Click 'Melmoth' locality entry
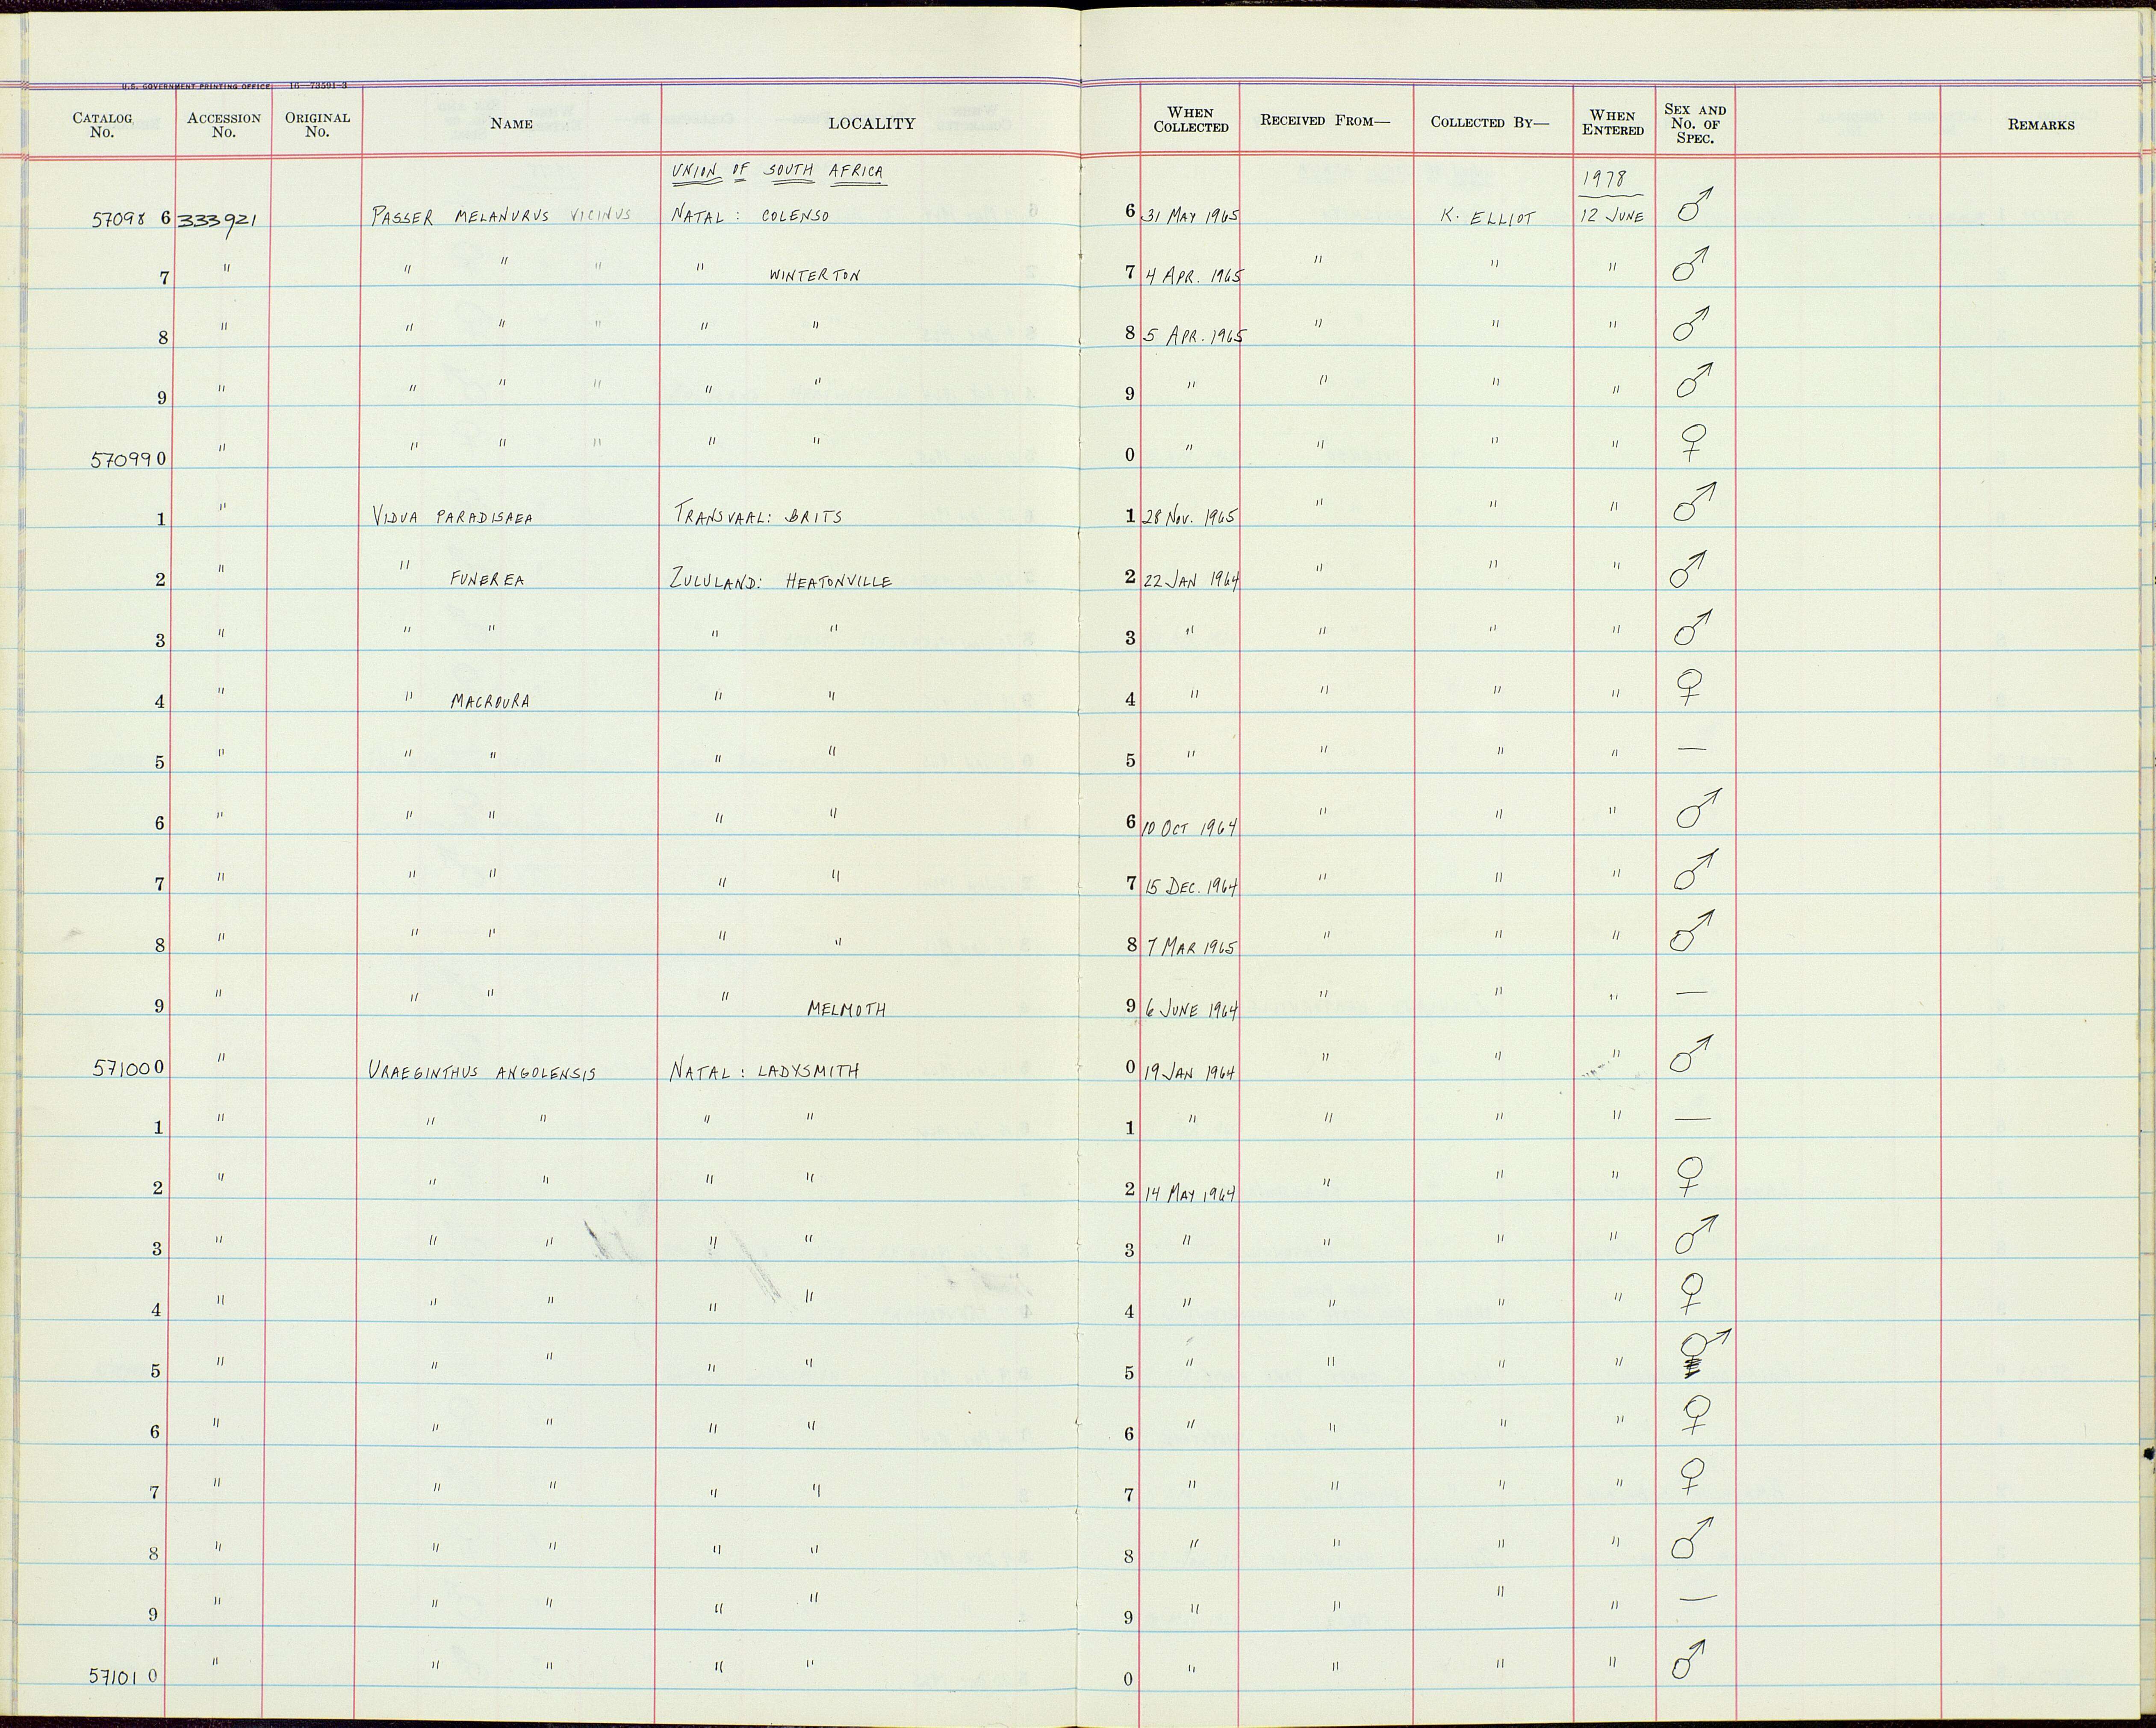This screenshot has height=1728, width=2156. pyautogui.click(x=846, y=1010)
